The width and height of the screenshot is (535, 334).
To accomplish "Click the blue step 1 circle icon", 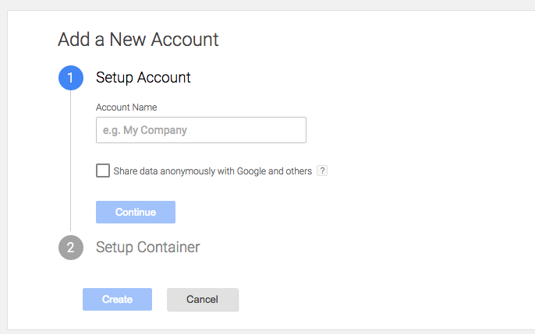I will [x=71, y=78].
